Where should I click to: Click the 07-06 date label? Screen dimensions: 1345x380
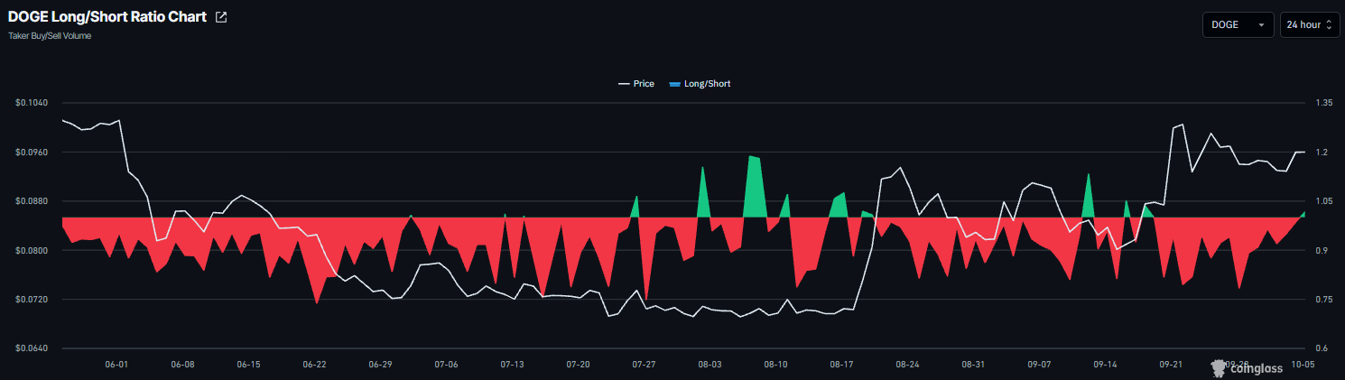(x=446, y=365)
